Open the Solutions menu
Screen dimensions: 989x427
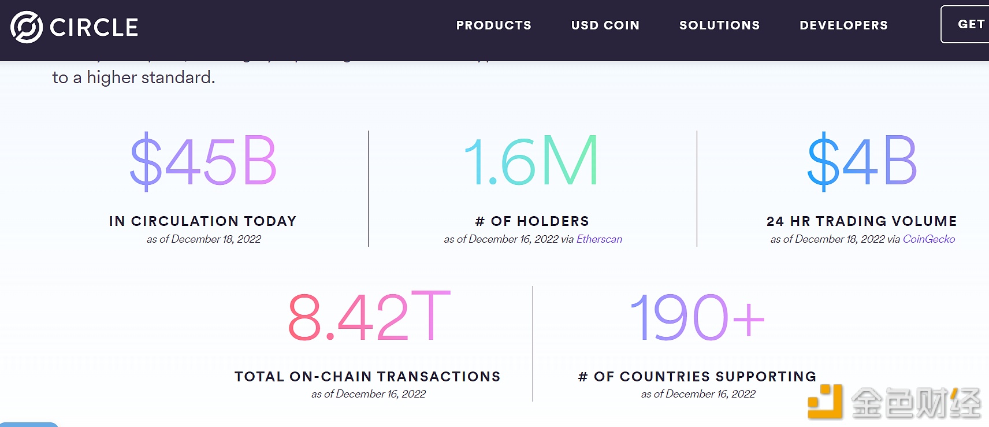tap(720, 25)
